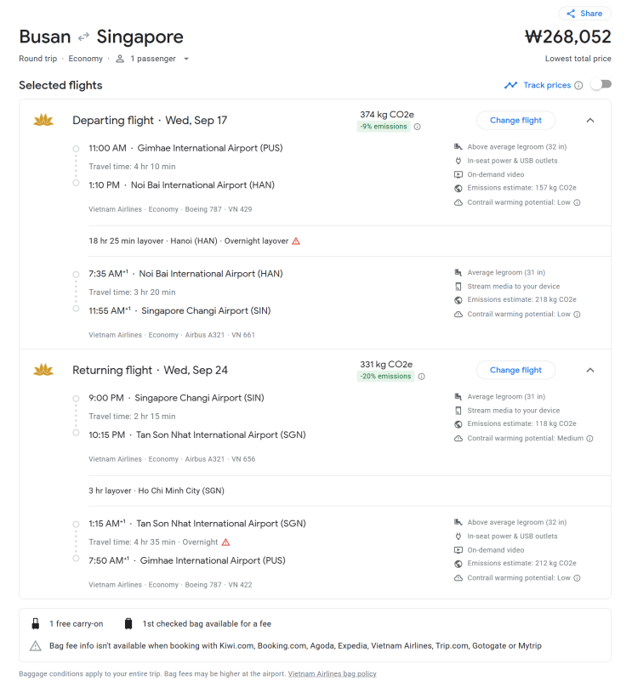Open the Vietnam Airlines bag policy link
Viewport: 632px width, 687px height.
coord(332,674)
